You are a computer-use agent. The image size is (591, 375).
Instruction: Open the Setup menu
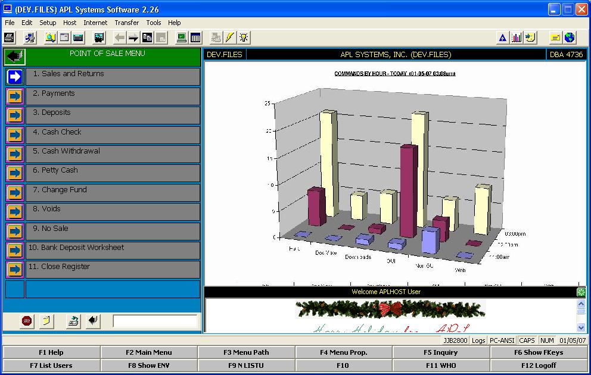(48, 23)
